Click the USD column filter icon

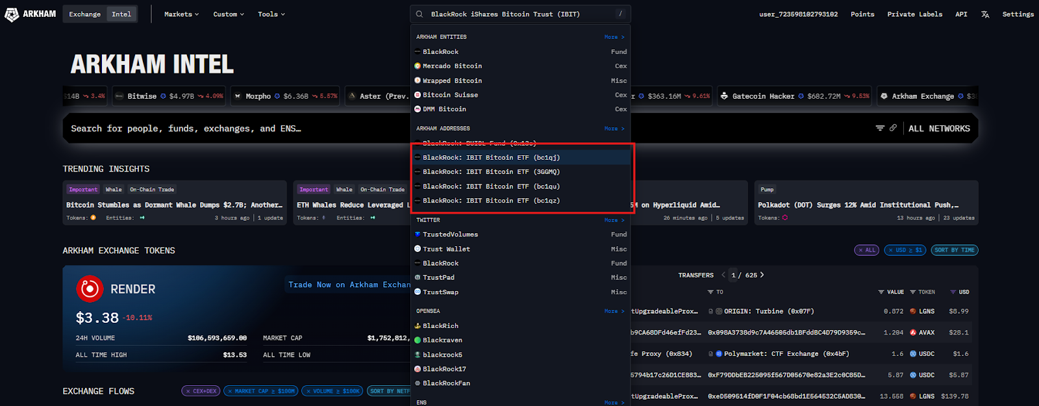click(x=953, y=292)
